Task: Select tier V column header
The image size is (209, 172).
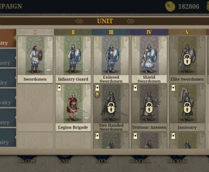Action: [x=187, y=32]
